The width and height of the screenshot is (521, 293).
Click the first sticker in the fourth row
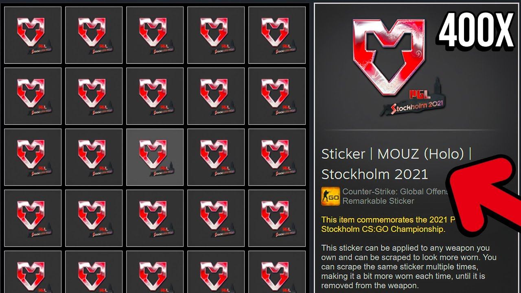pos(33,218)
